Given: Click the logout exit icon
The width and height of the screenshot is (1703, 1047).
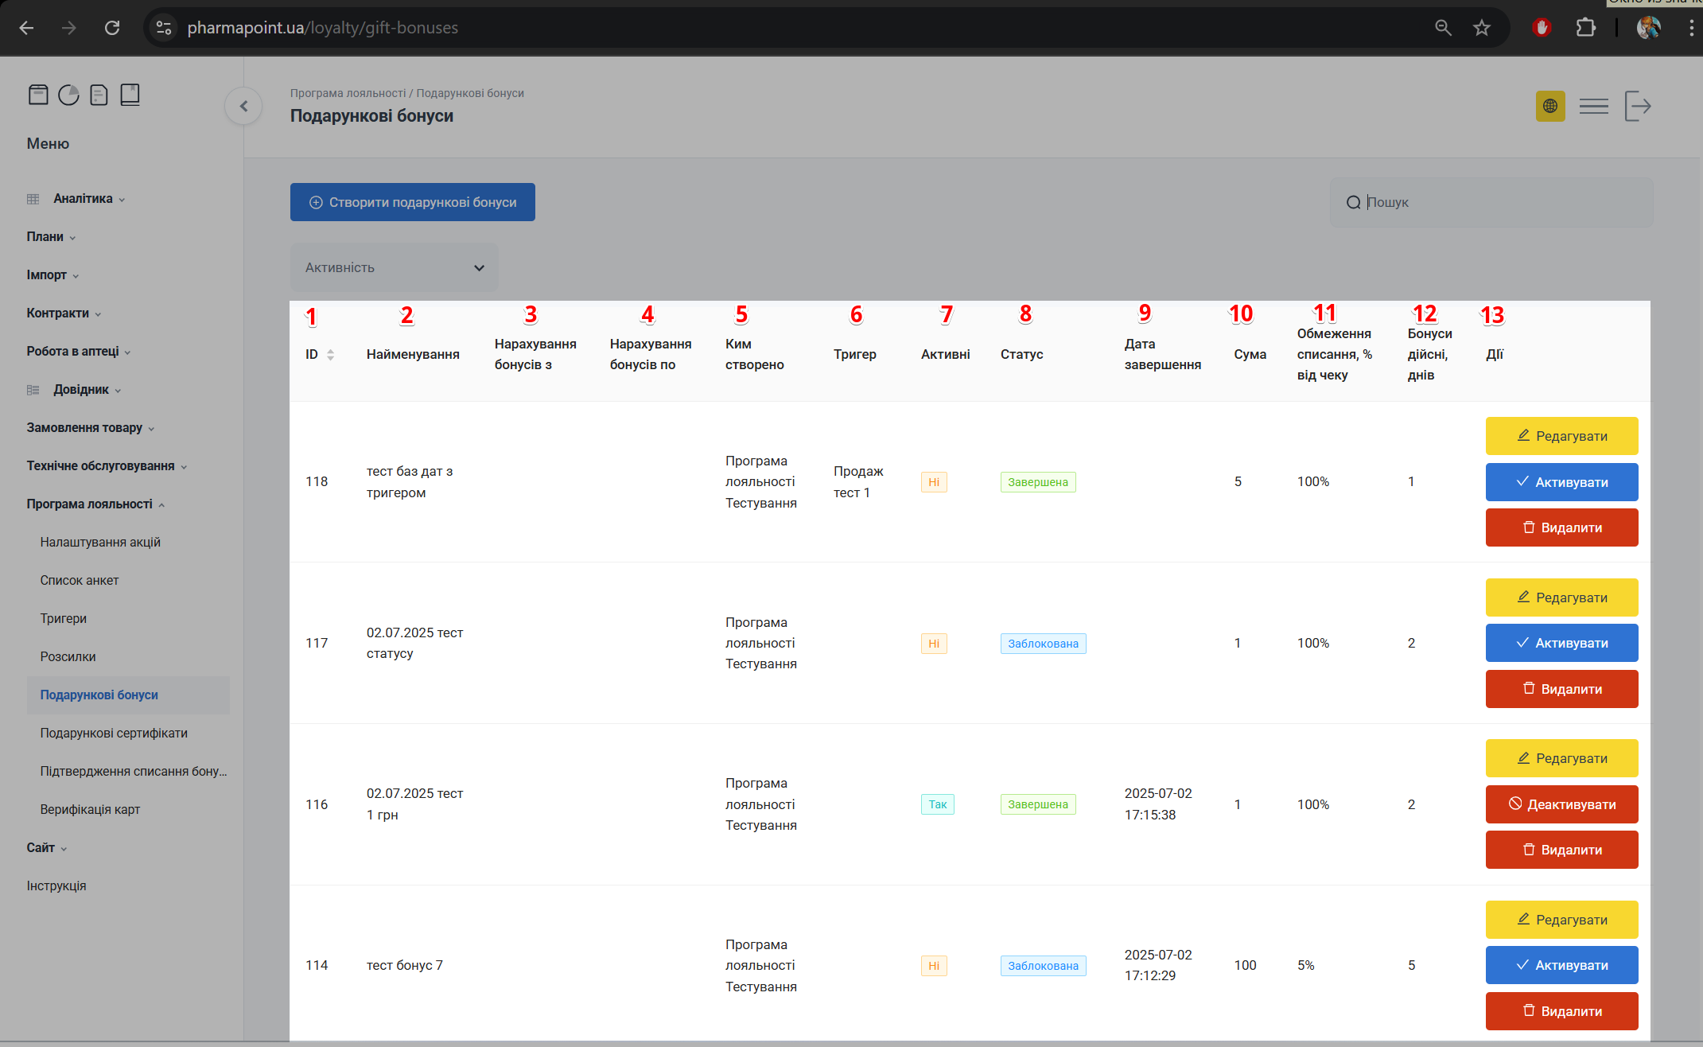Looking at the screenshot, I should tap(1637, 106).
